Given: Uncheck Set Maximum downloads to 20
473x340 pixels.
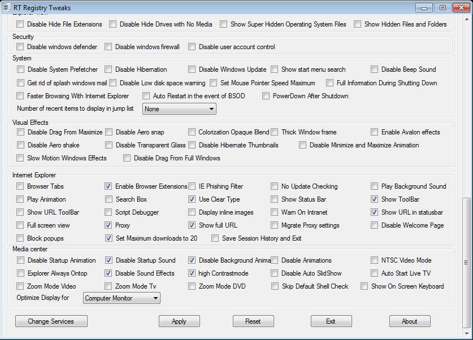Looking at the screenshot, I should coord(109,238).
